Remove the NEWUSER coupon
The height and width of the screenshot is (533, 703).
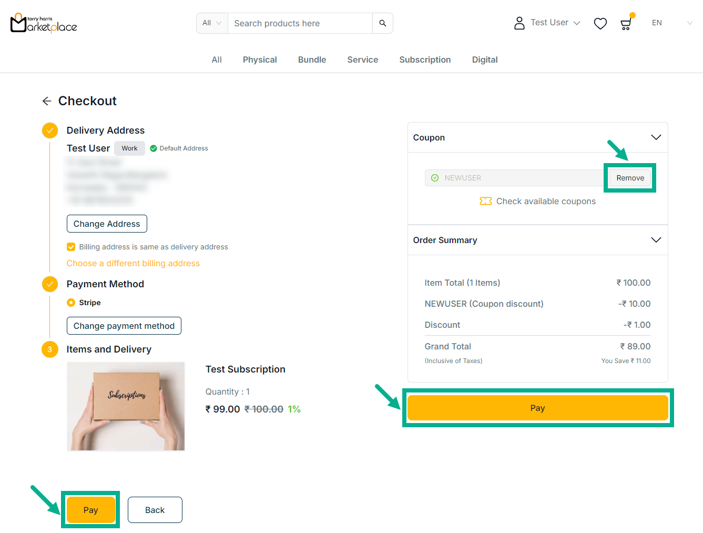click(630, 178)
